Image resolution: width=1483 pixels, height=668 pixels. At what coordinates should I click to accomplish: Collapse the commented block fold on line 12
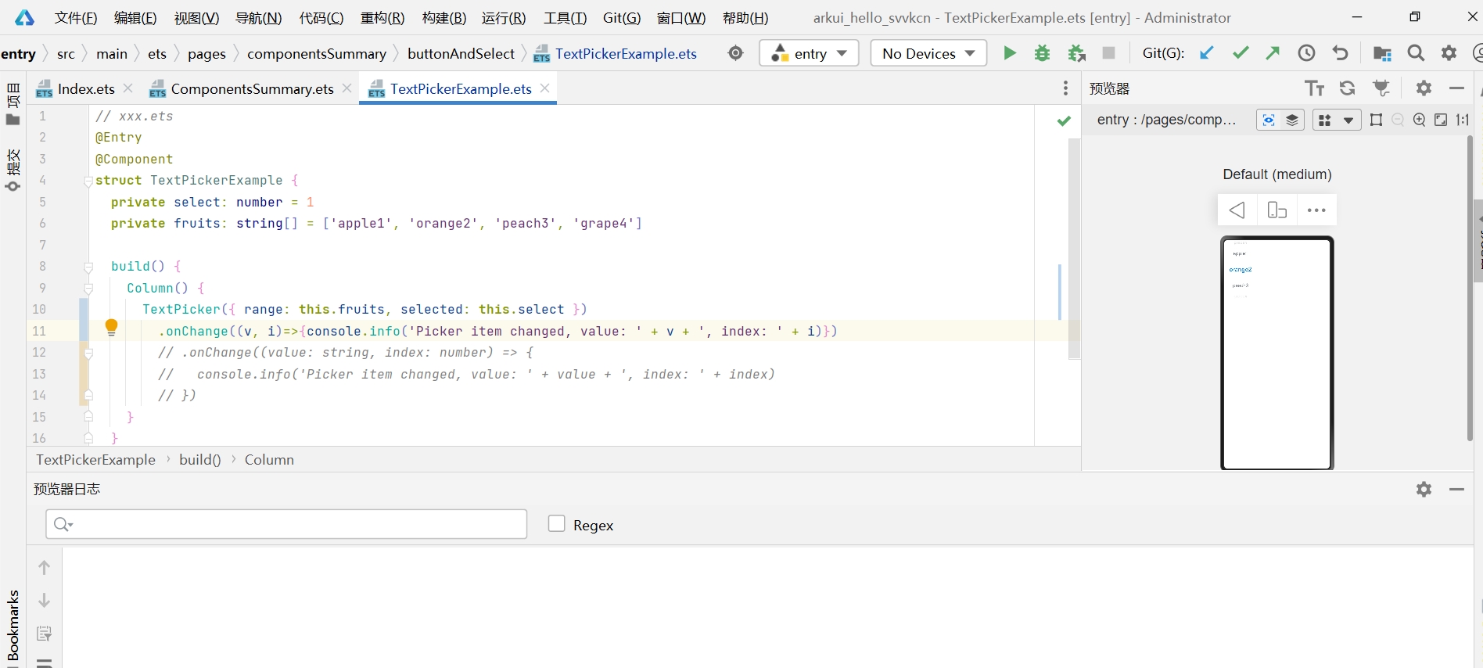tap(88, 353)
